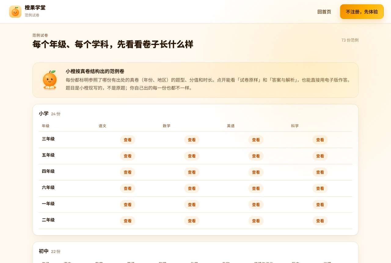Open the 二年级 科学 sample
This screenshot has width=391, height=263.
(320, 221)
